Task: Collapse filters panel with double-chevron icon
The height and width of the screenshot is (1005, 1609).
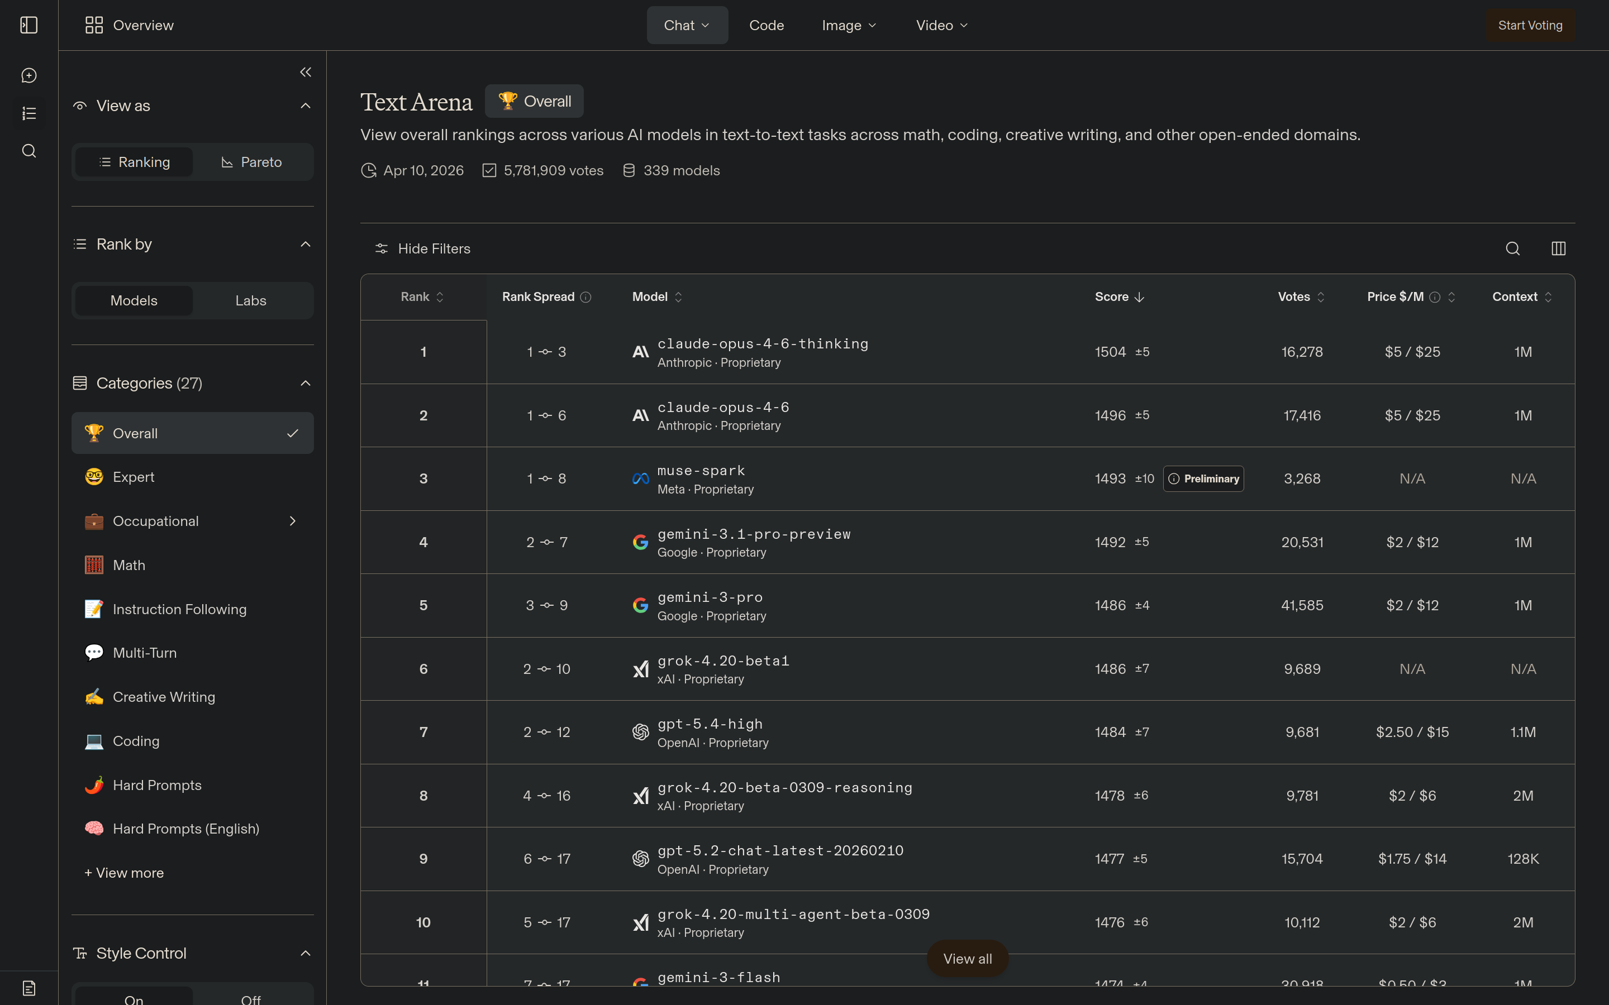Action: (305, 72)
